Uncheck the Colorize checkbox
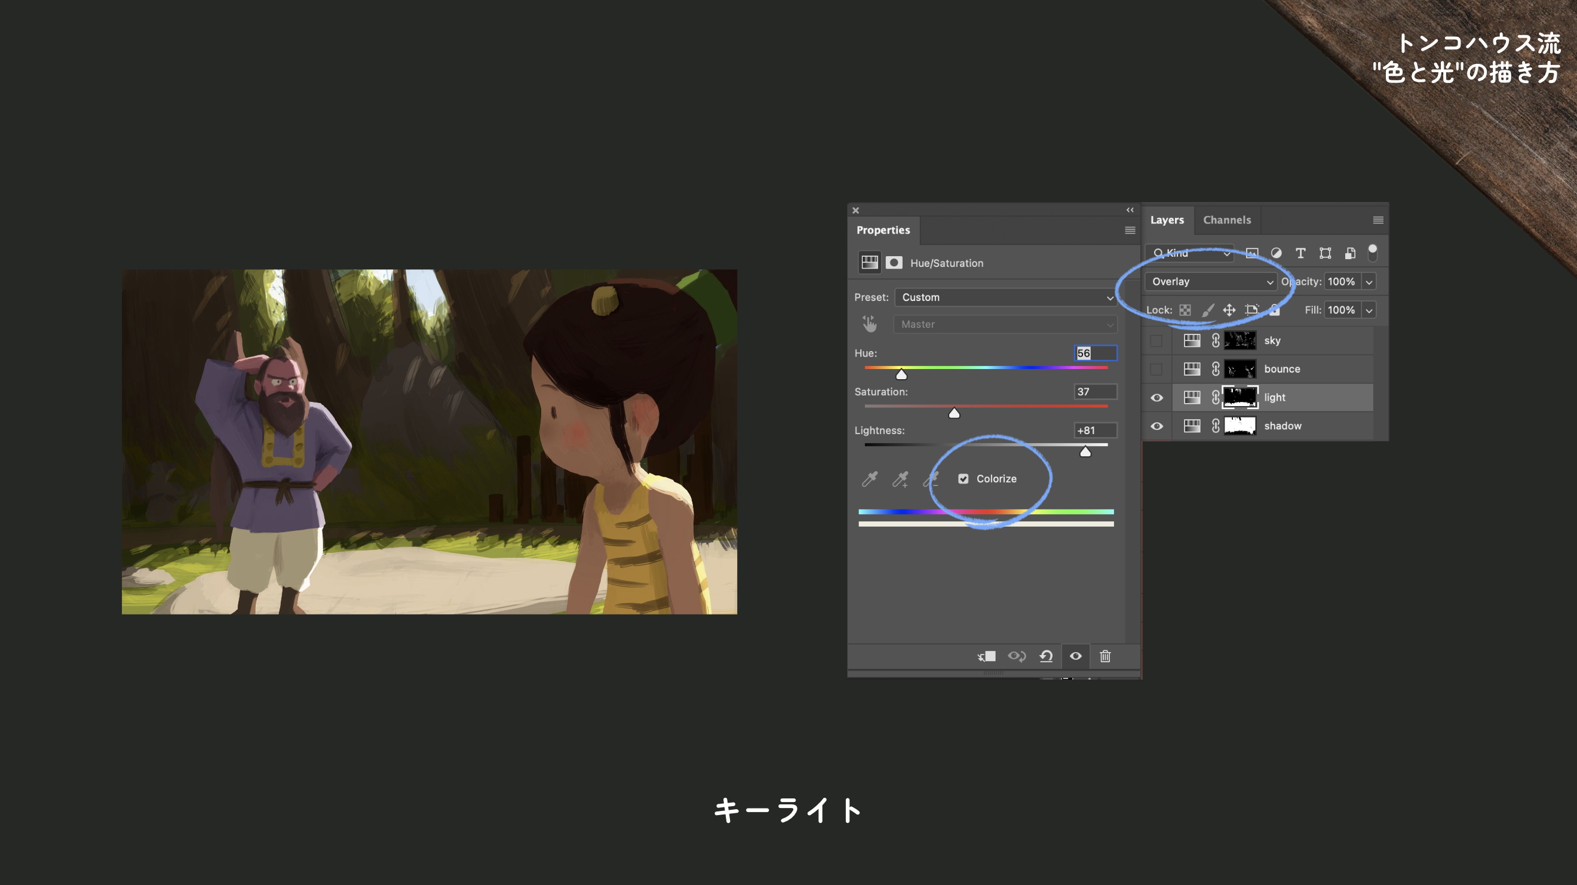The height and width of the screenshot is (885, 1577). coord(963,478)
